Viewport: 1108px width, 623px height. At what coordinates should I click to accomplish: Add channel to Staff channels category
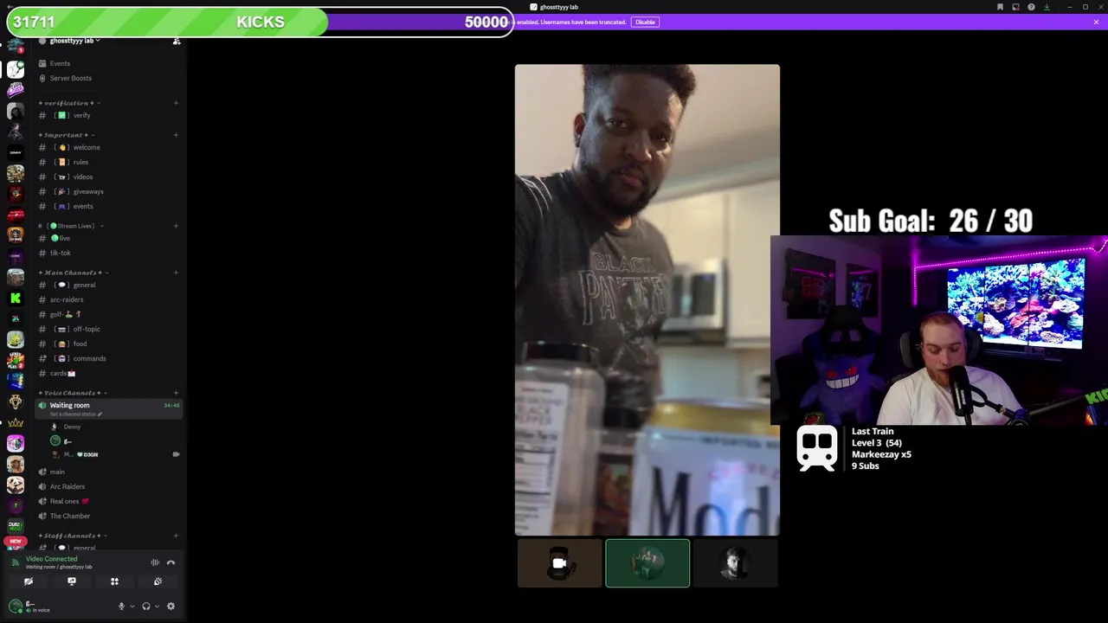point(176,536)
